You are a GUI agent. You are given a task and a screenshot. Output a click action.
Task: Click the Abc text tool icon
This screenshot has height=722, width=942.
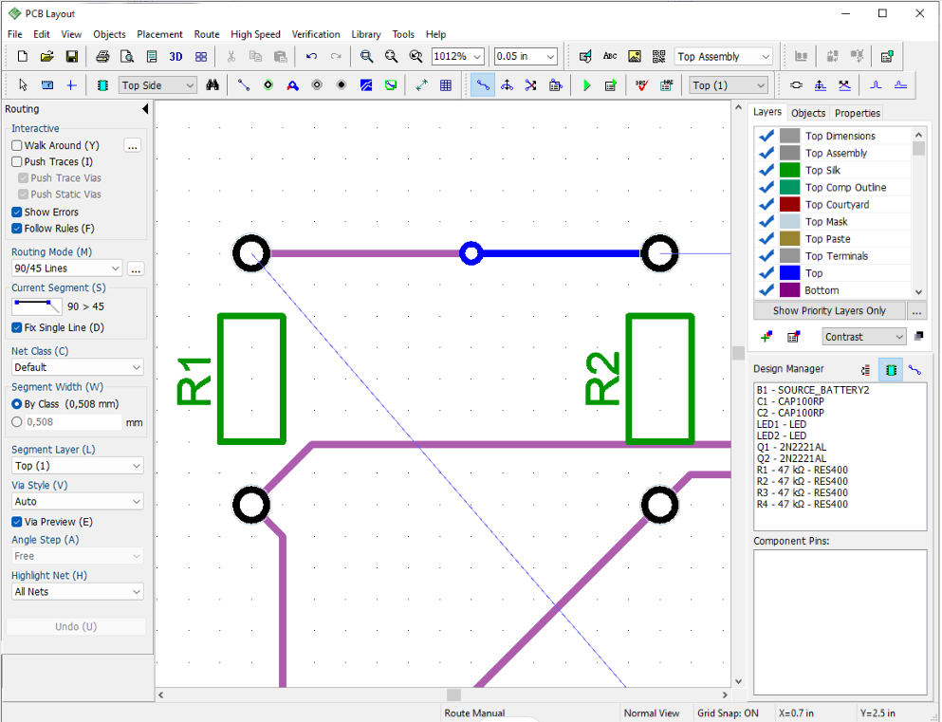click(x=610, y=57)
